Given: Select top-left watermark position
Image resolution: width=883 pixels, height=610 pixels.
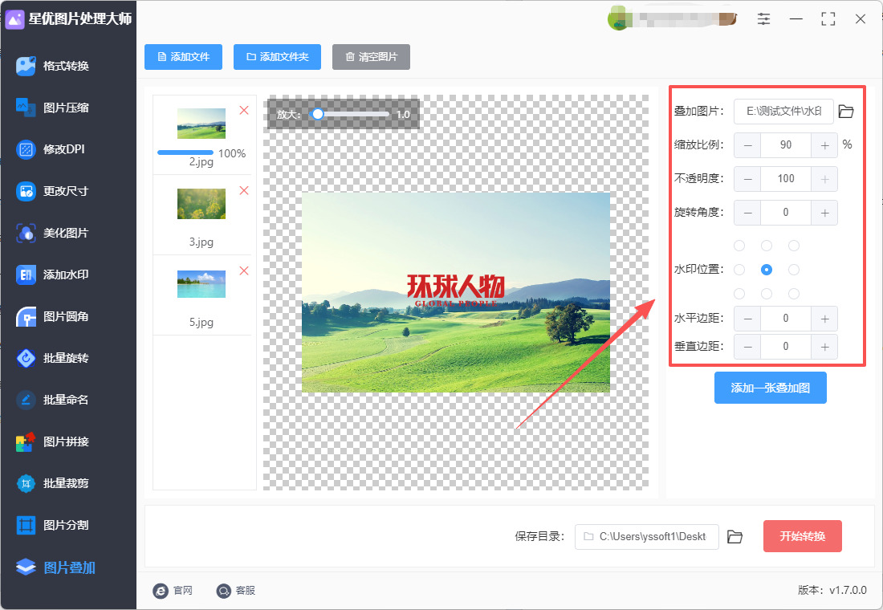Looking at the screenshot, I should (x=739, y=246).
